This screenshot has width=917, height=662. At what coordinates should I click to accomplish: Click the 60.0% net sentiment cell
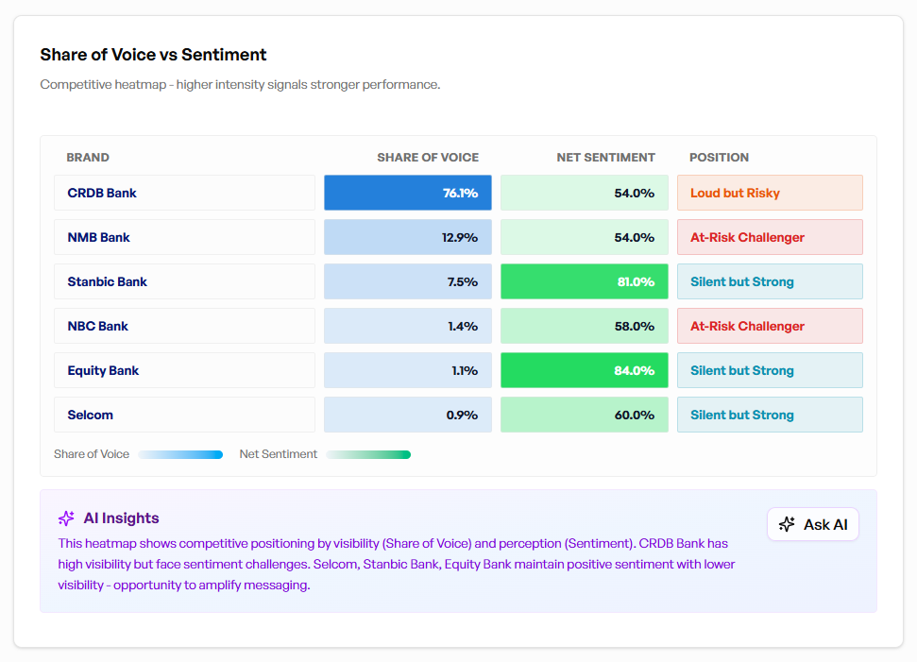[585, 416]
